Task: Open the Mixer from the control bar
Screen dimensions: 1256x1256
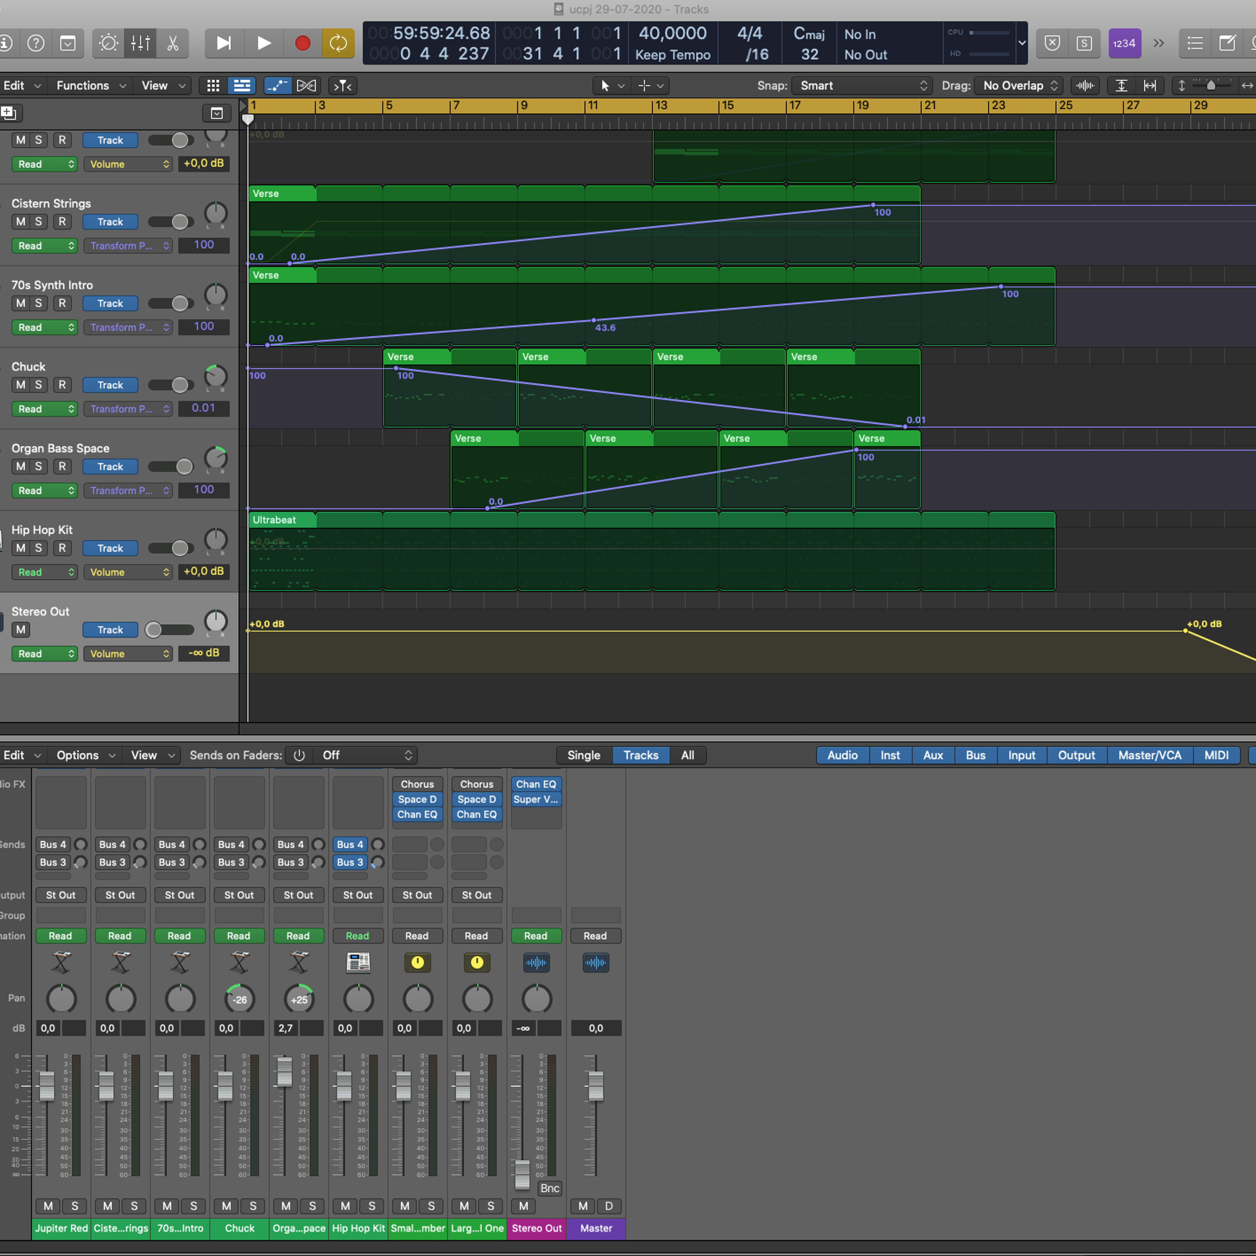Action: tap(140, 44)
